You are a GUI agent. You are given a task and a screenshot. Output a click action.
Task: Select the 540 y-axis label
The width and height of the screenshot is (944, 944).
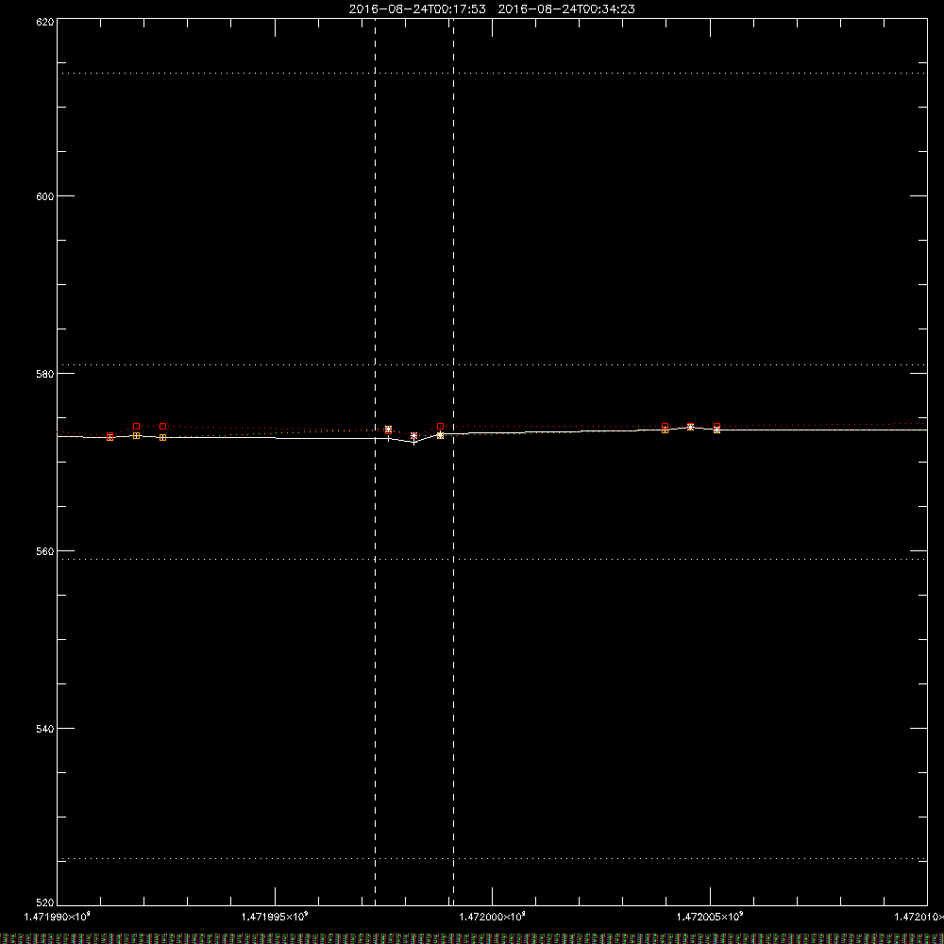pos(45,729)
